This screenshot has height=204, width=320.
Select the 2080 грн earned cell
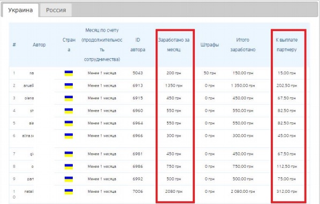coord(174,192)
